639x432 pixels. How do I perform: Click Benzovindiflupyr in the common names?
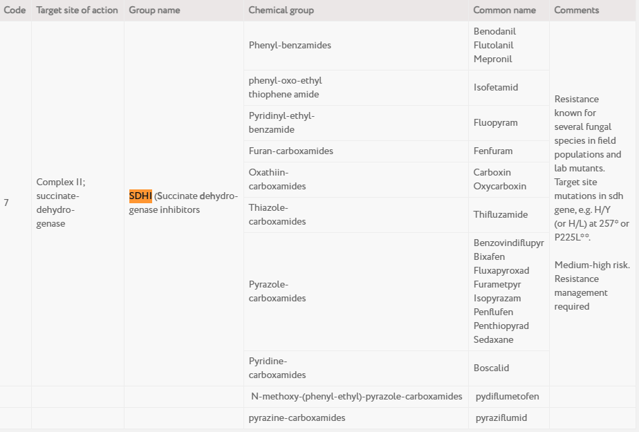[508, 243]
